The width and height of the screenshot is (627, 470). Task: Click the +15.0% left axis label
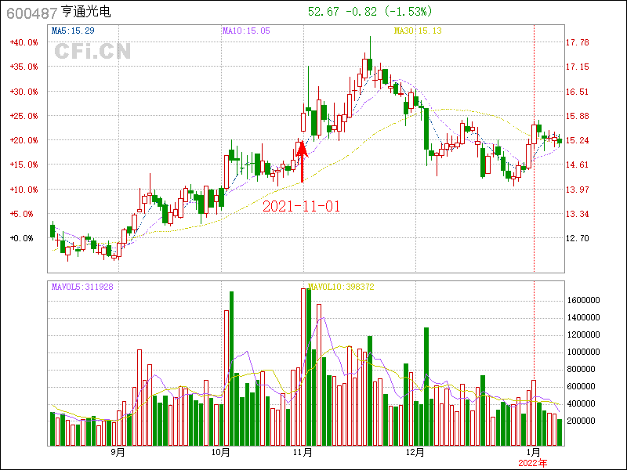pos(24,164)
